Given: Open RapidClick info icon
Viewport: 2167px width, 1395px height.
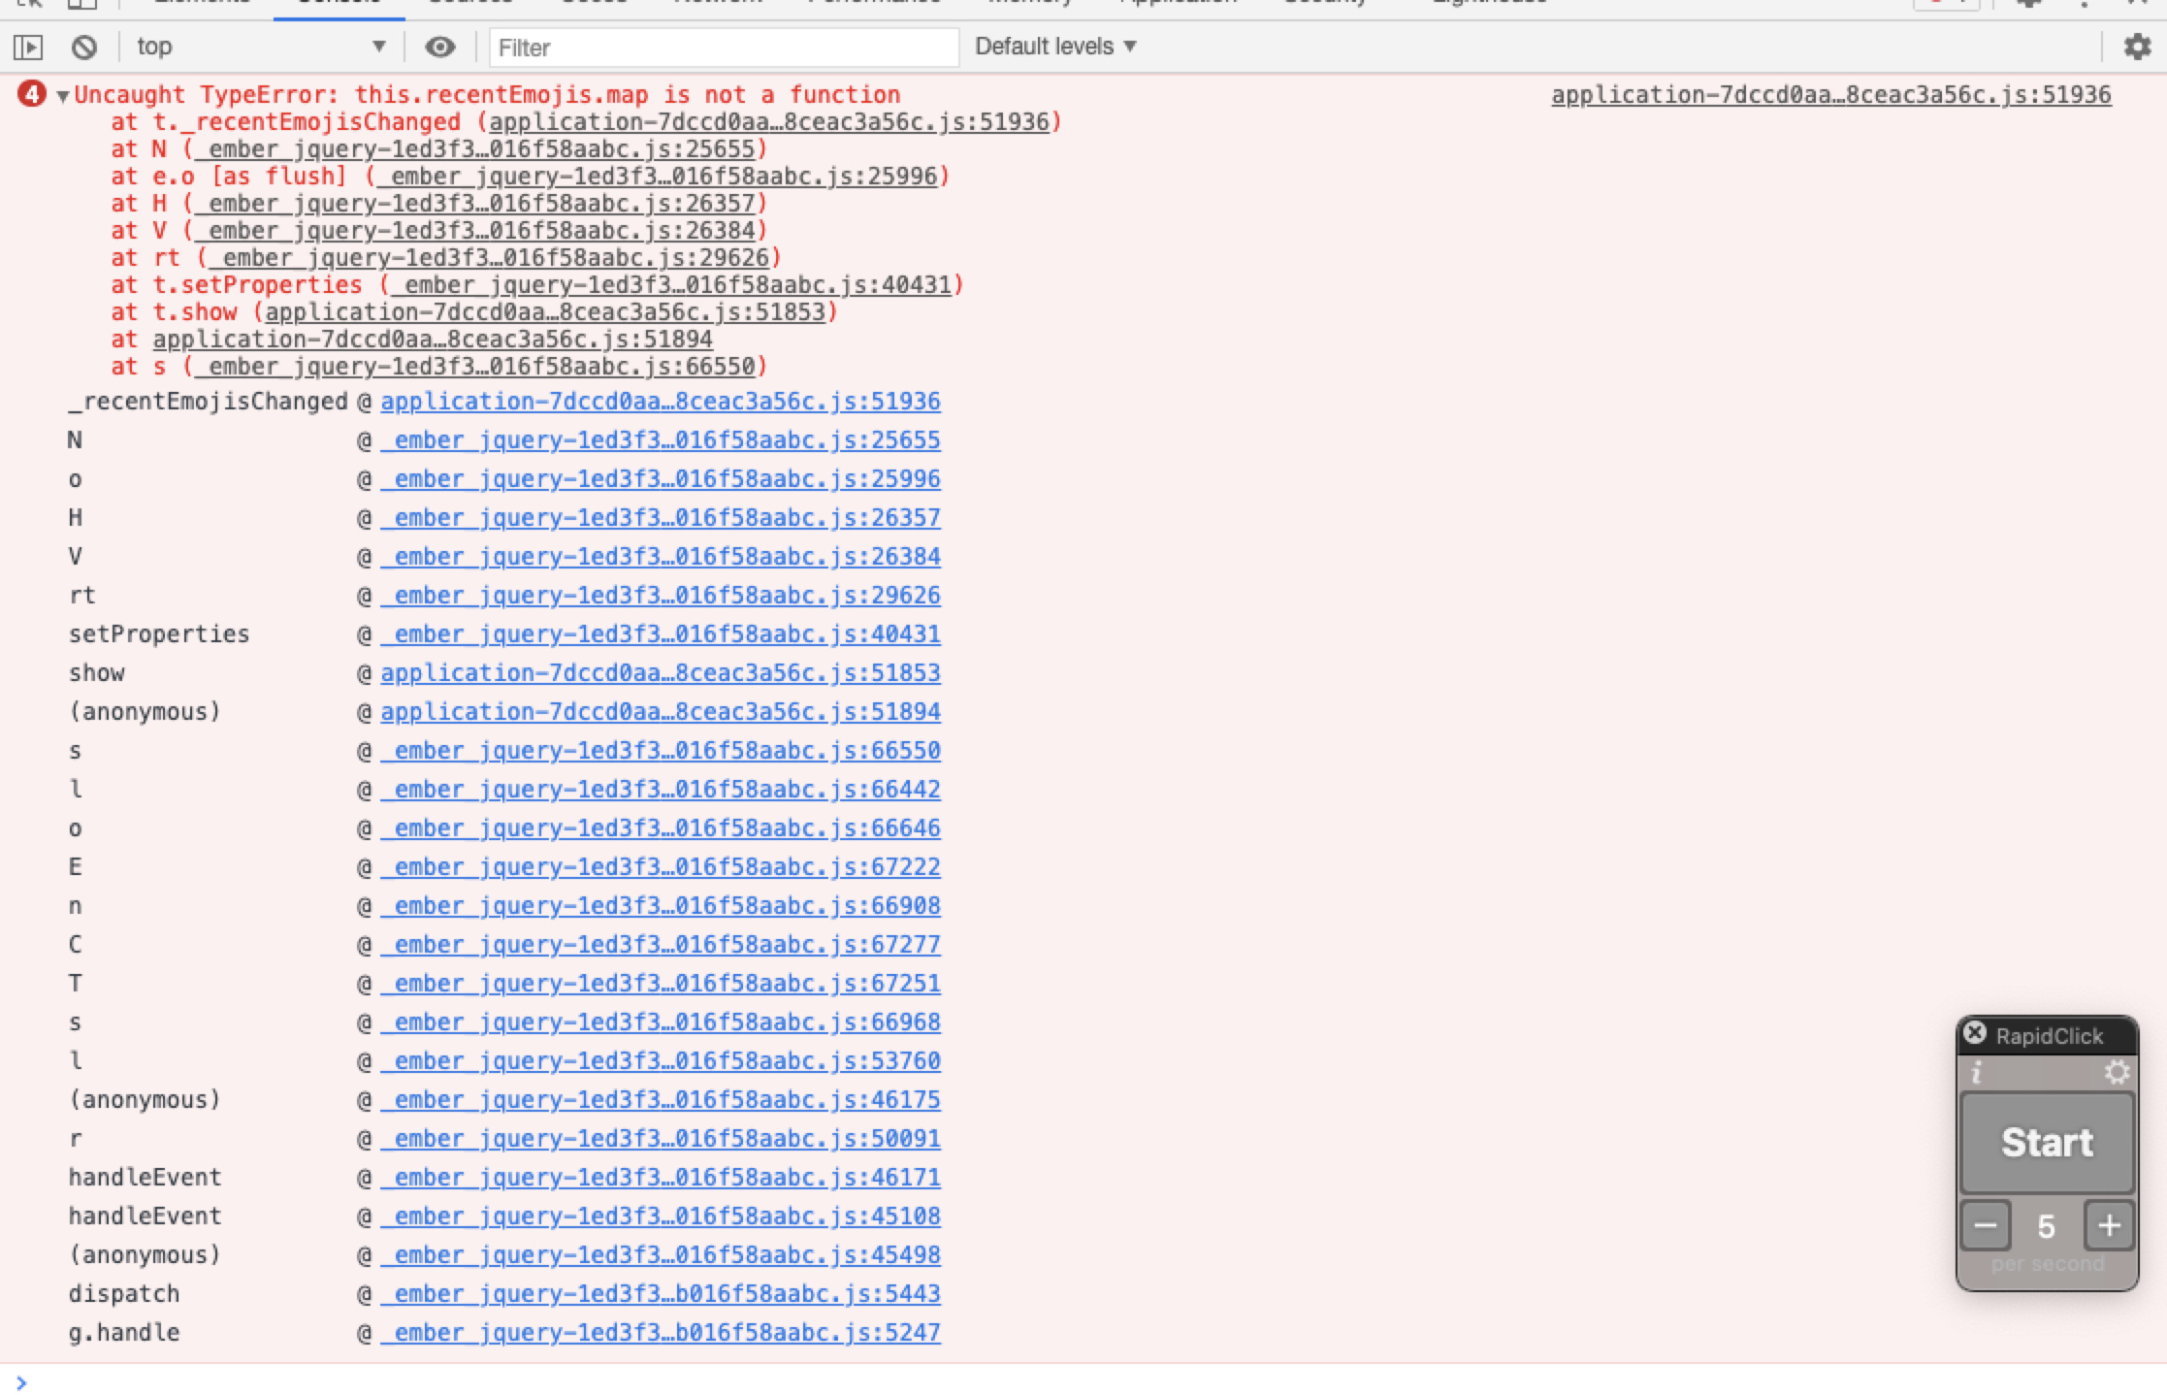Looking at the screenshot, I should (x=1977, y=1073).
